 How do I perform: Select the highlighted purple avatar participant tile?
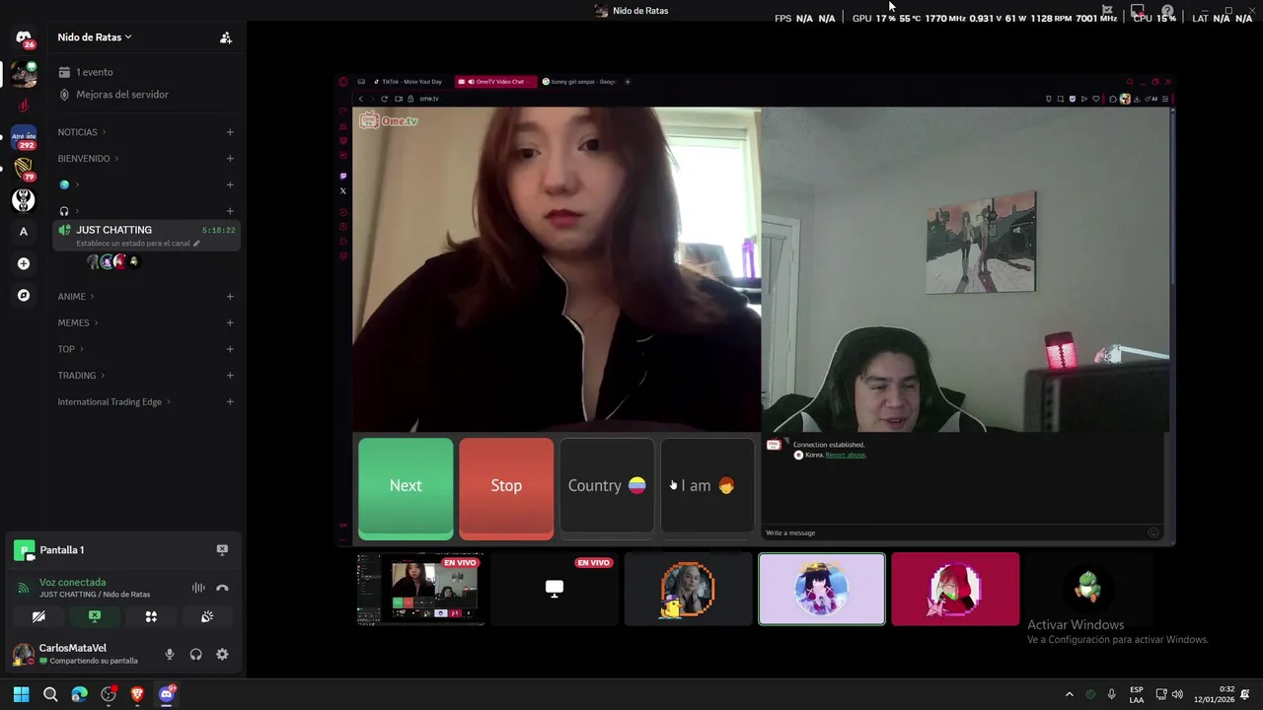[x=822, y=589]
